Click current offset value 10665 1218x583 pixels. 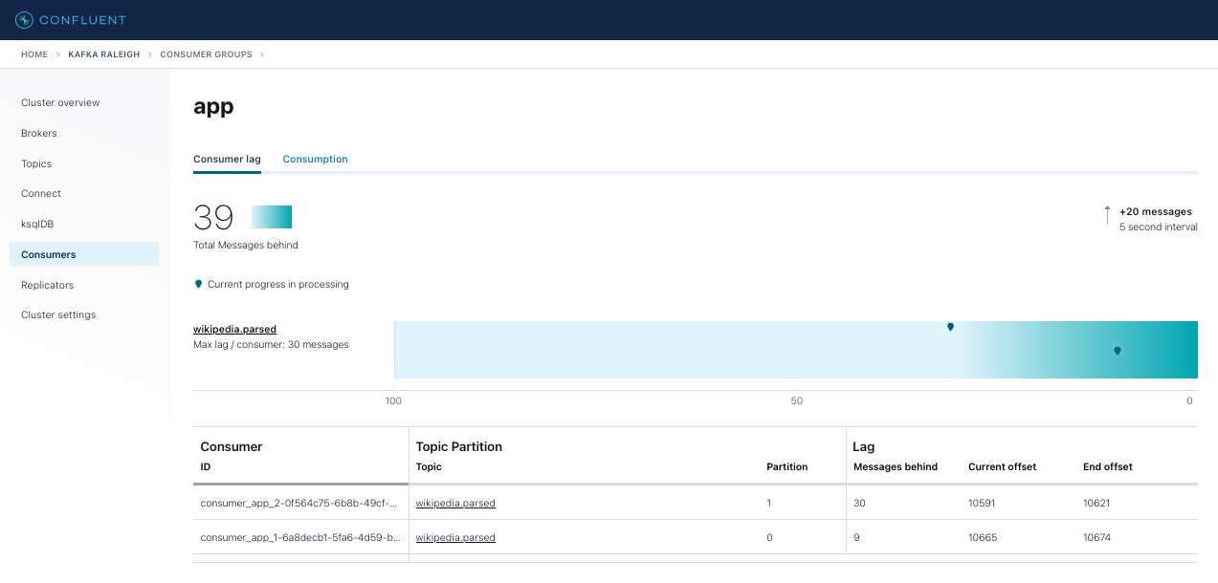point(983,537)
